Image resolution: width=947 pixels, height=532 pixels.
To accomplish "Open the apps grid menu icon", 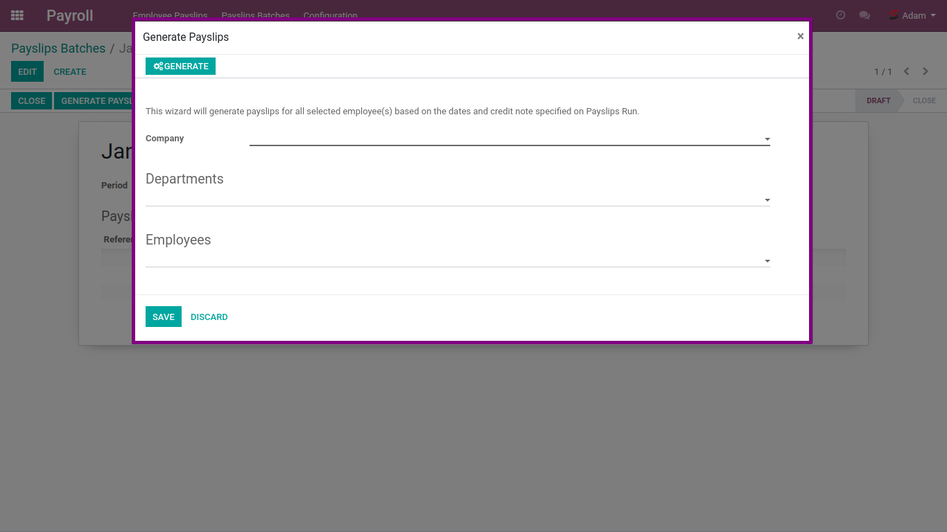I will tap(17, 15).
